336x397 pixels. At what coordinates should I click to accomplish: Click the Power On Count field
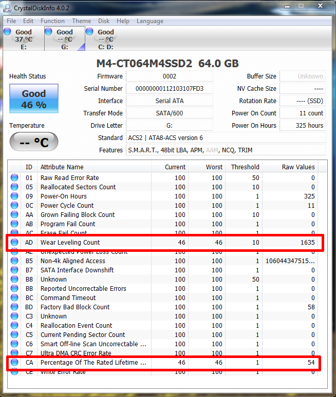303,113
